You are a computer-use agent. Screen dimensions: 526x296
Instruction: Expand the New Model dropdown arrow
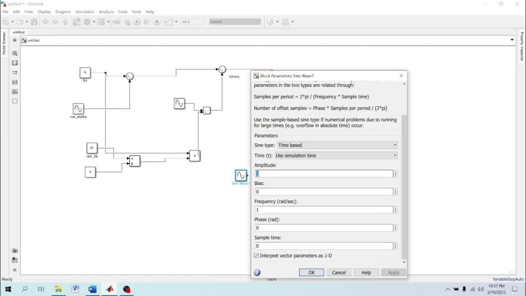tap(12, 22)
